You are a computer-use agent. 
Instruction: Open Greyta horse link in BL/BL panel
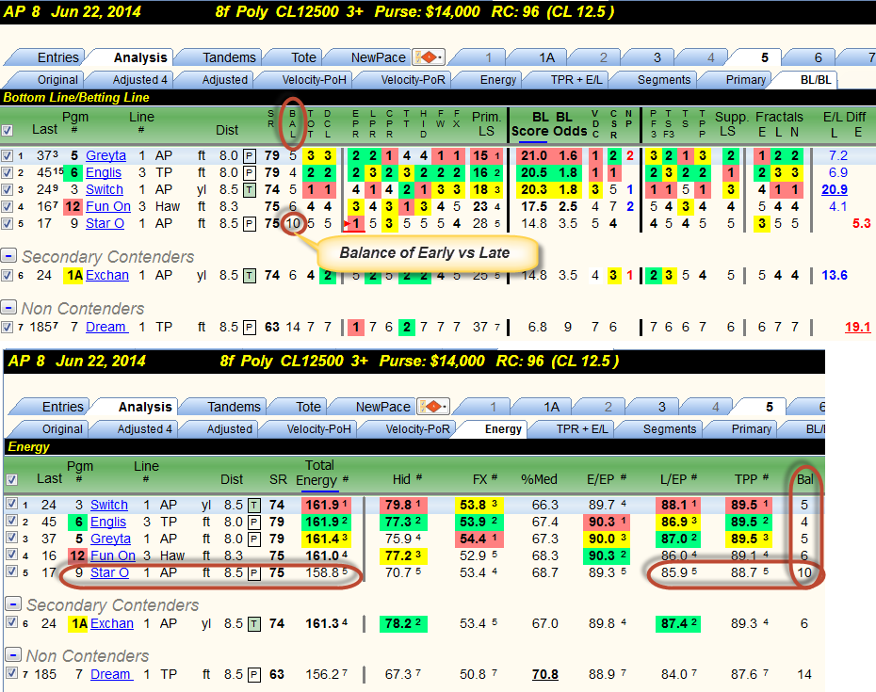[x=105, y=156]
